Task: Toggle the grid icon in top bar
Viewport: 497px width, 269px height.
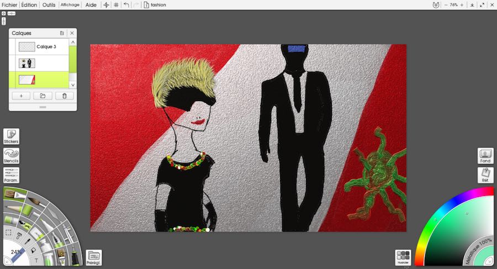Action: (116, 5)
